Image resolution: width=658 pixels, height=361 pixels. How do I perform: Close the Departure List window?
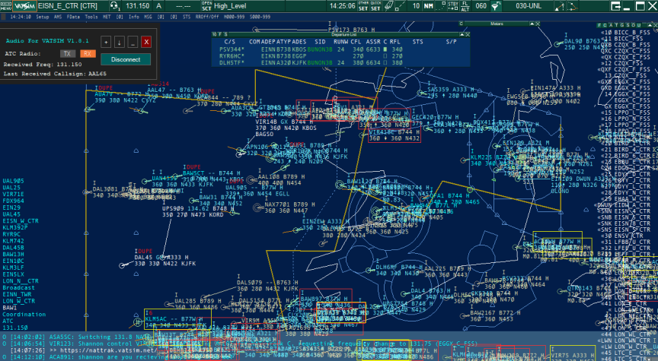(468, 34)
